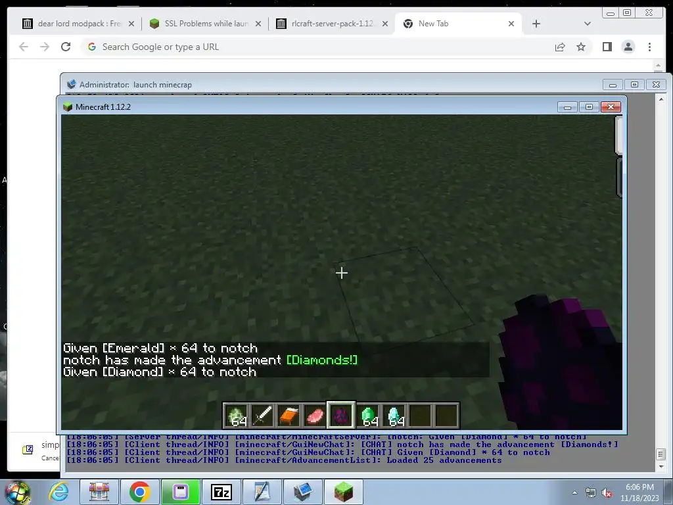Open the shop-stall app in taskbar

[x=99, y=492]
